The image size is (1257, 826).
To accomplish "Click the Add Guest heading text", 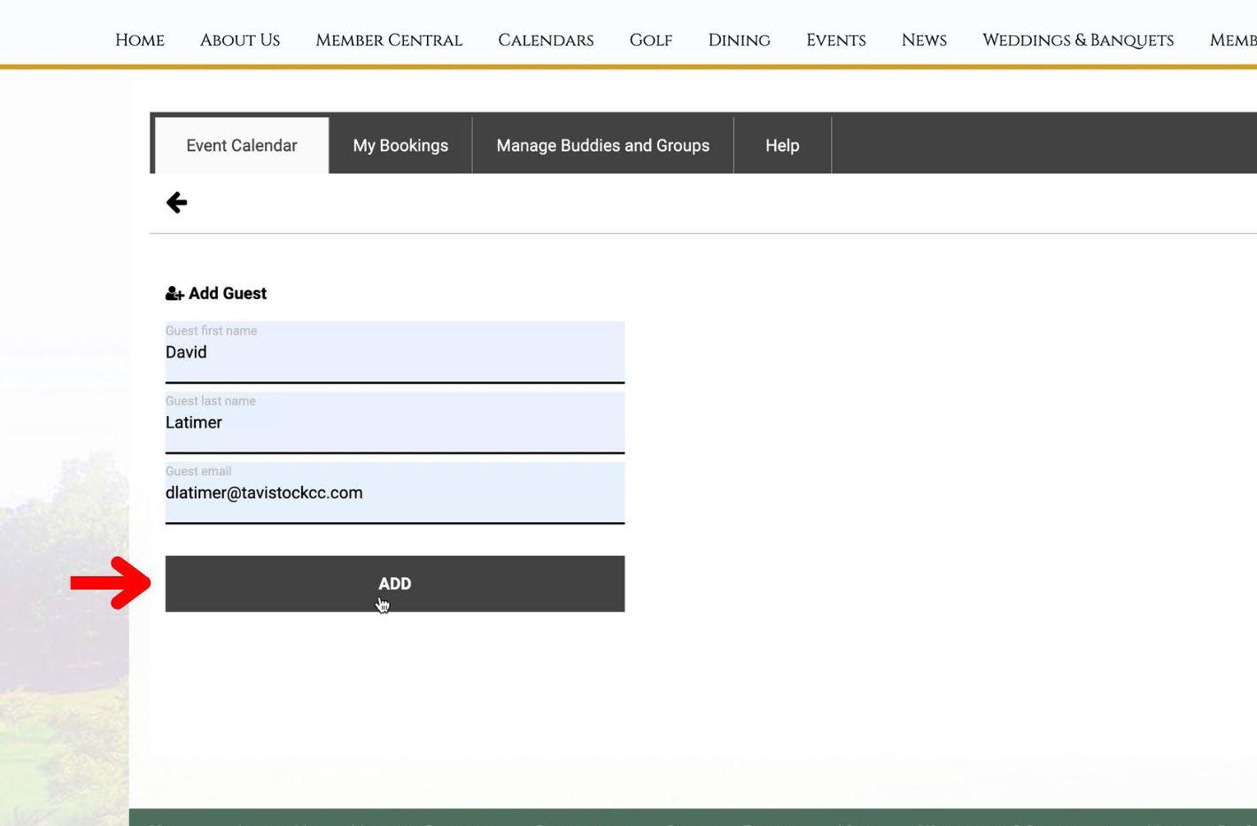I will click(x=228, y=293).
